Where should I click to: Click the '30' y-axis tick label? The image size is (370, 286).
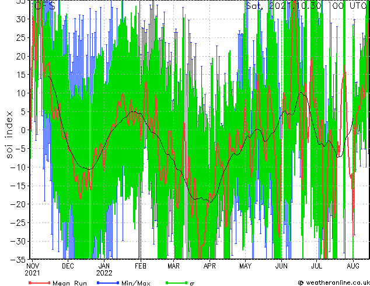coord(21,19)
